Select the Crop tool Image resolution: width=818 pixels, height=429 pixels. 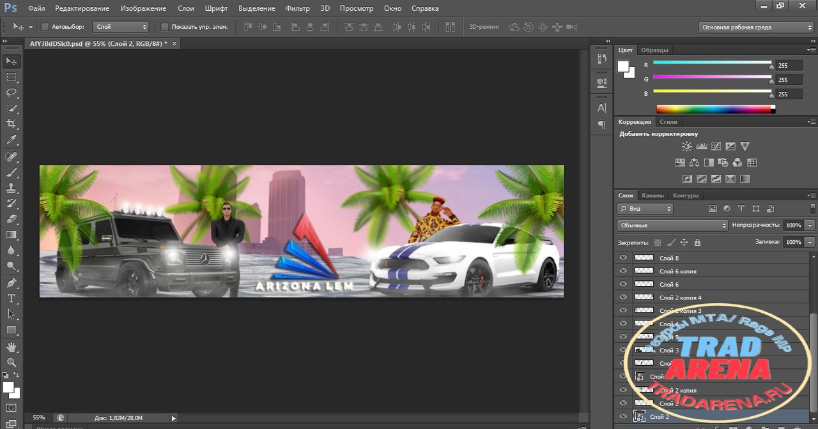pos(12,124)
